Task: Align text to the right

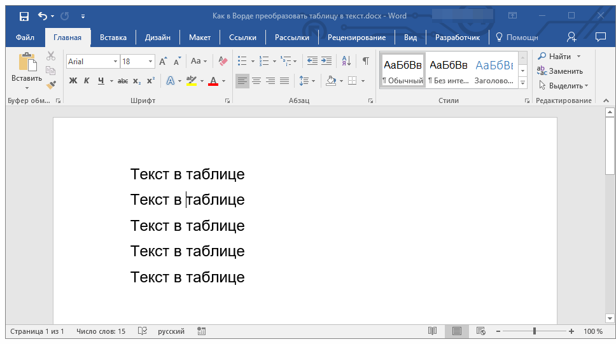Action: tap(270, 81)
